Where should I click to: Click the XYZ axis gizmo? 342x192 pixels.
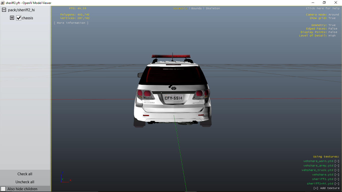click(x=66, y=177)
